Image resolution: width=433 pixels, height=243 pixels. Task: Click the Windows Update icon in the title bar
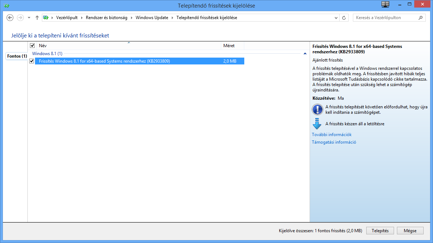(6, 5)
